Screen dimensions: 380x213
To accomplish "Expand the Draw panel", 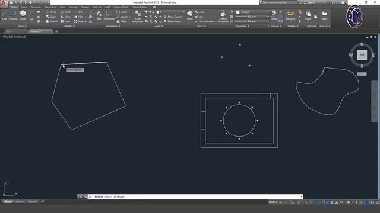I will tap(23, 26).
